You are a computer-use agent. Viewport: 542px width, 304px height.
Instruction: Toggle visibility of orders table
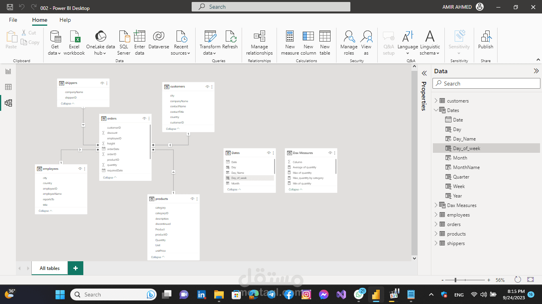[144, 118]
